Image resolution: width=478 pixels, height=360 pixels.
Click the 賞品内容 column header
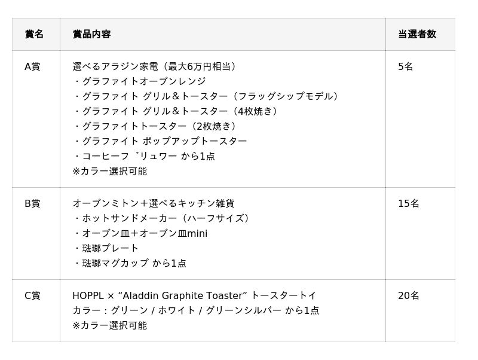91,34
